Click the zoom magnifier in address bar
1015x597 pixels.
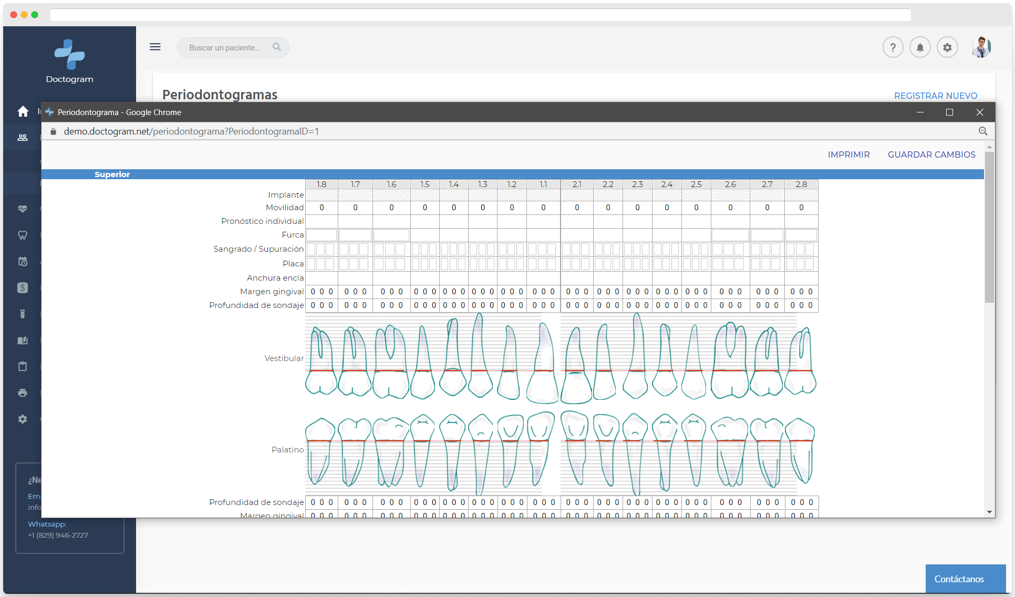pos(983,131)
